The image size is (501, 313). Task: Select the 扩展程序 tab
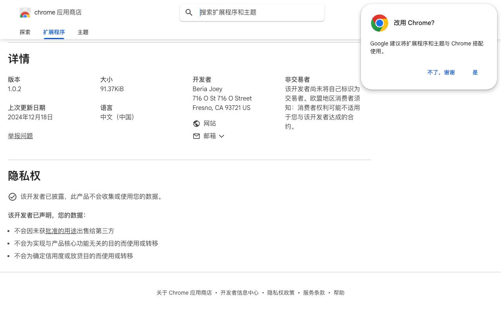[54, 32]
